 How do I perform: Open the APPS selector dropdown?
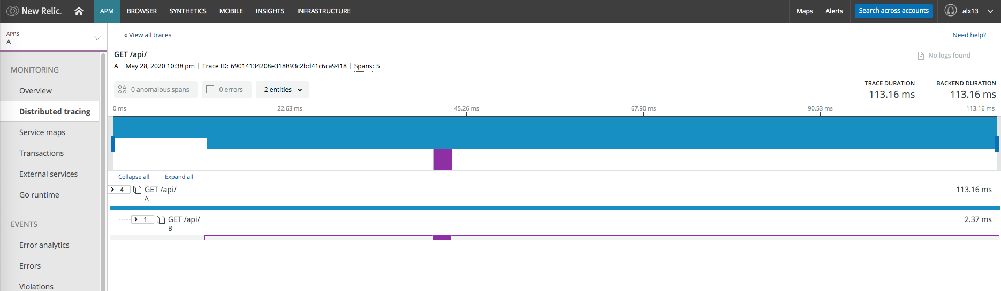click(x=54, y=38)
